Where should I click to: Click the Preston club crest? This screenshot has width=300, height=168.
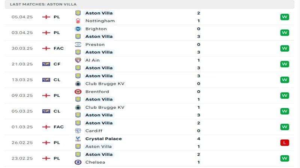[78, 44]
